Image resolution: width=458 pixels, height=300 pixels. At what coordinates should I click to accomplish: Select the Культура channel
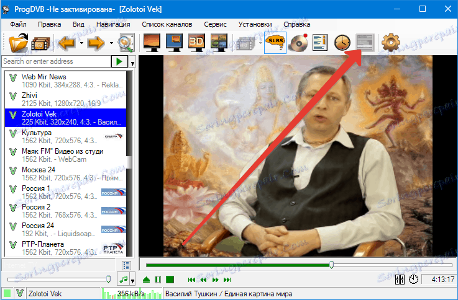65,136
